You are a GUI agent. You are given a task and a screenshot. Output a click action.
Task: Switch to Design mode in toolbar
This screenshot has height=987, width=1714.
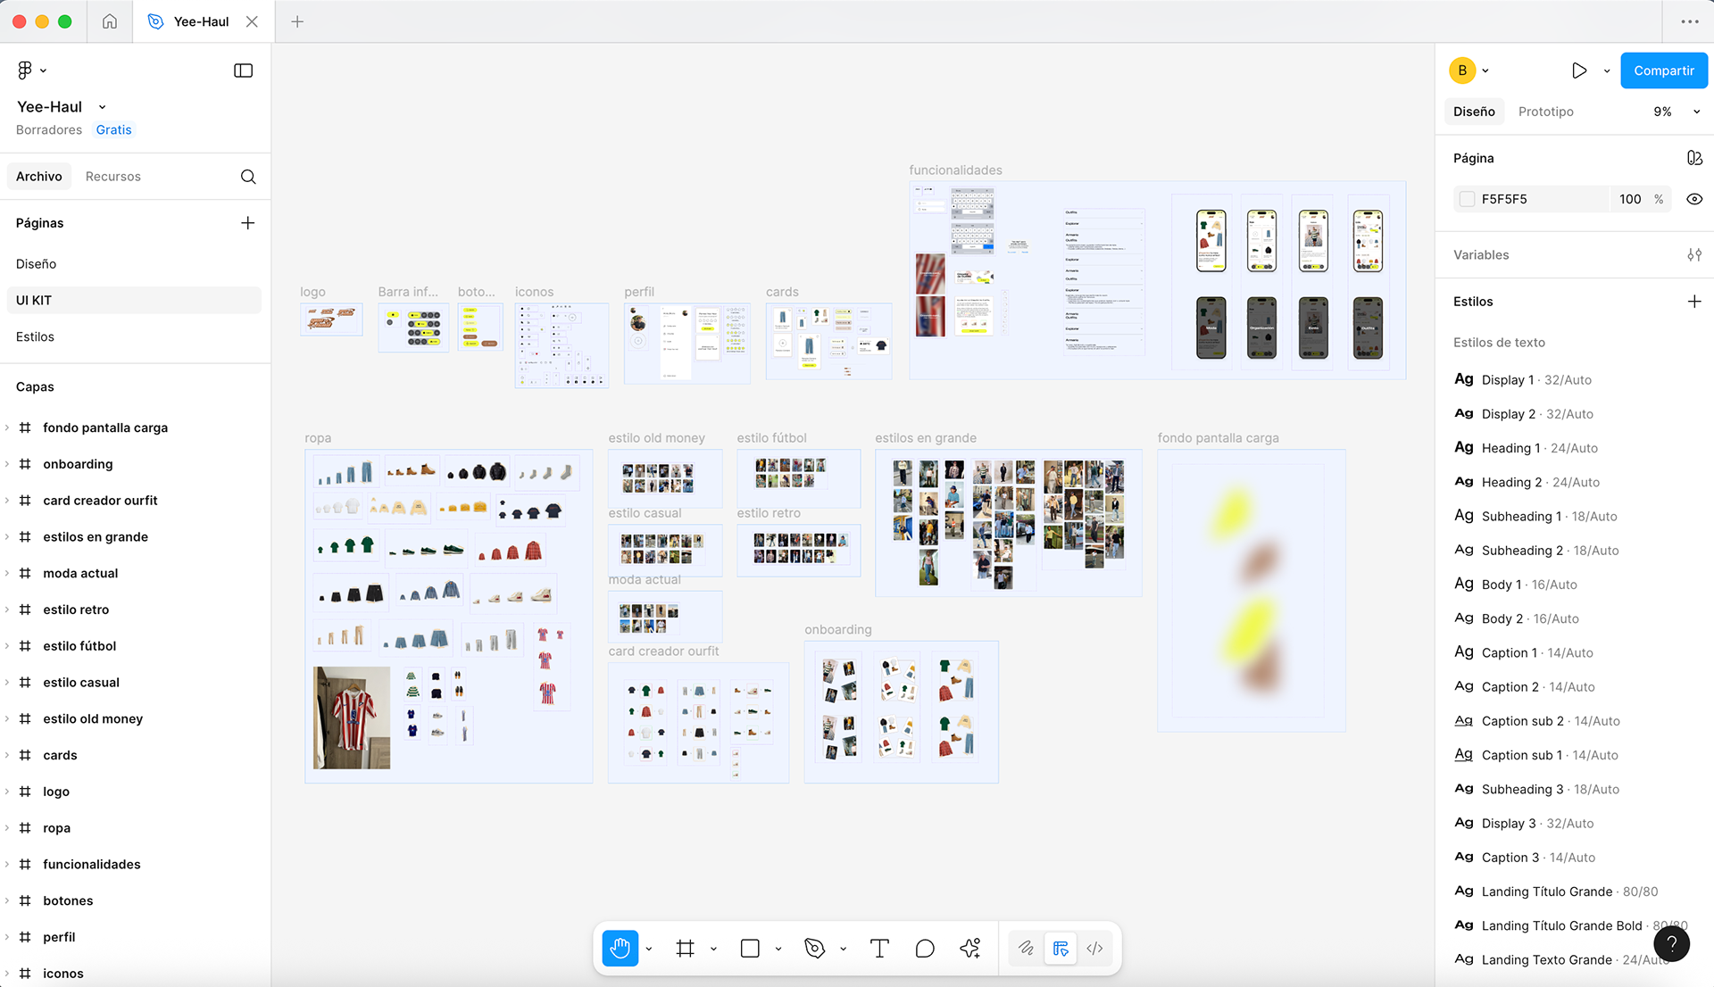click(x=1061, y=949)
